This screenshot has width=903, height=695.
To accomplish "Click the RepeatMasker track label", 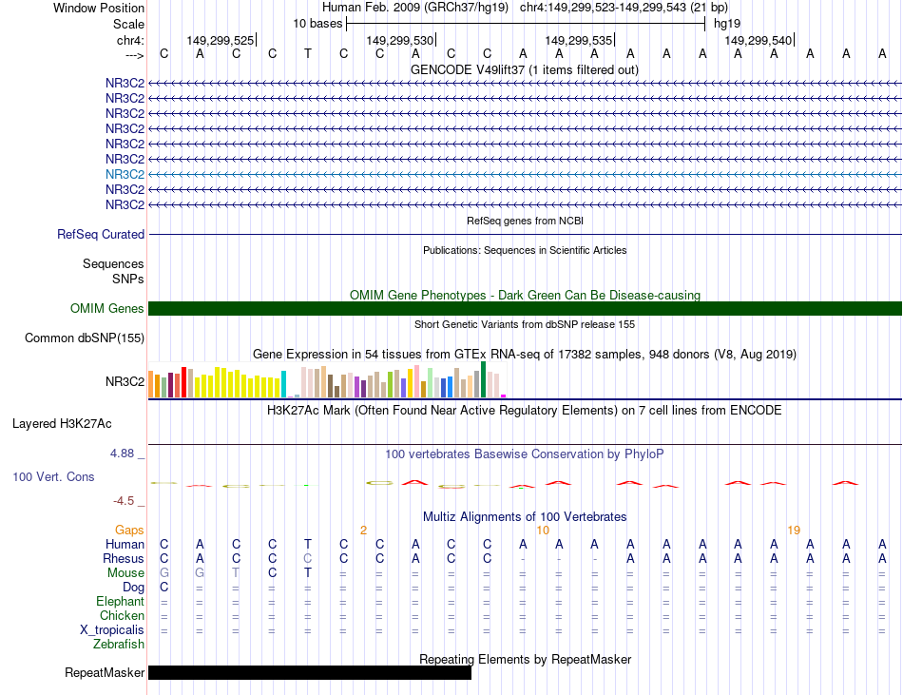I will [105, 672].
